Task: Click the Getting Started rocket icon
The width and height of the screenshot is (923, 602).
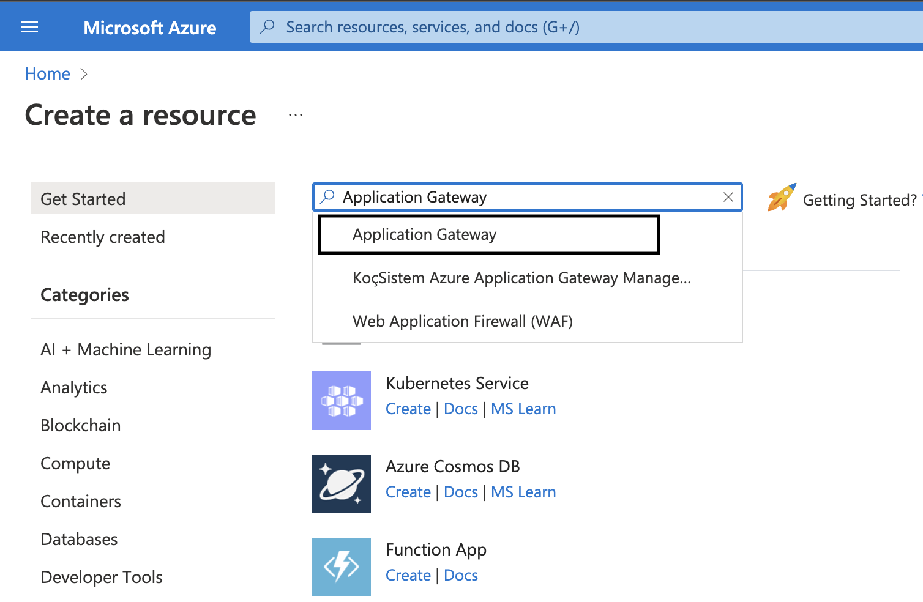Action: click(x=782, y=198)
